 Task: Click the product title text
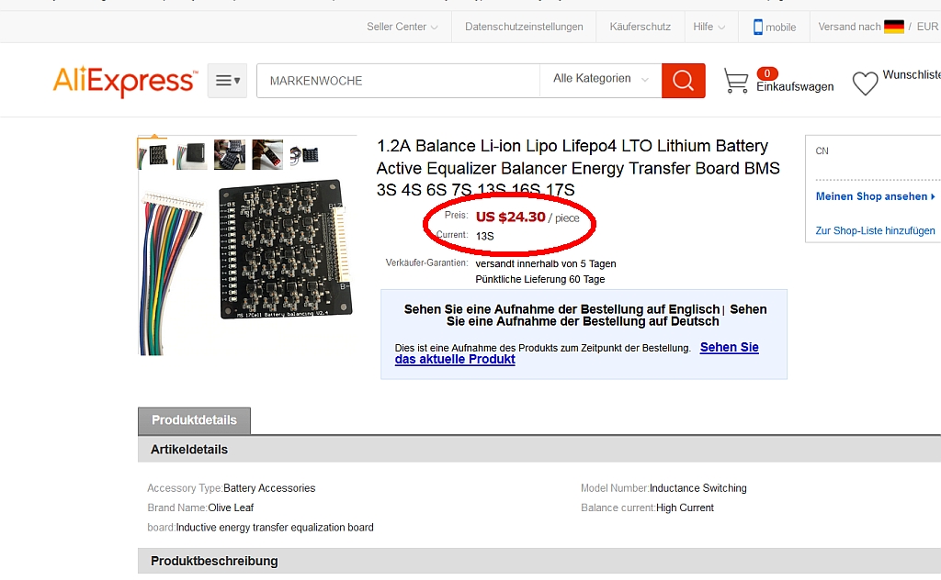pos(578,168)
